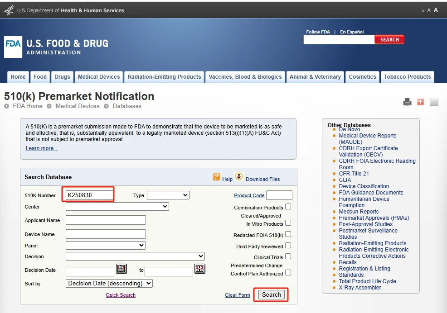This screenshot has height=313, width=447.
Task: Click the Download Files link
Action: [263, 179]
